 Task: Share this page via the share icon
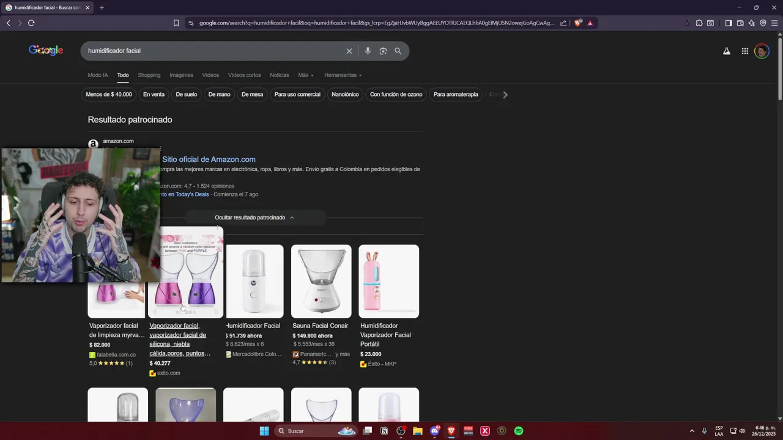[x=563, y=23]
